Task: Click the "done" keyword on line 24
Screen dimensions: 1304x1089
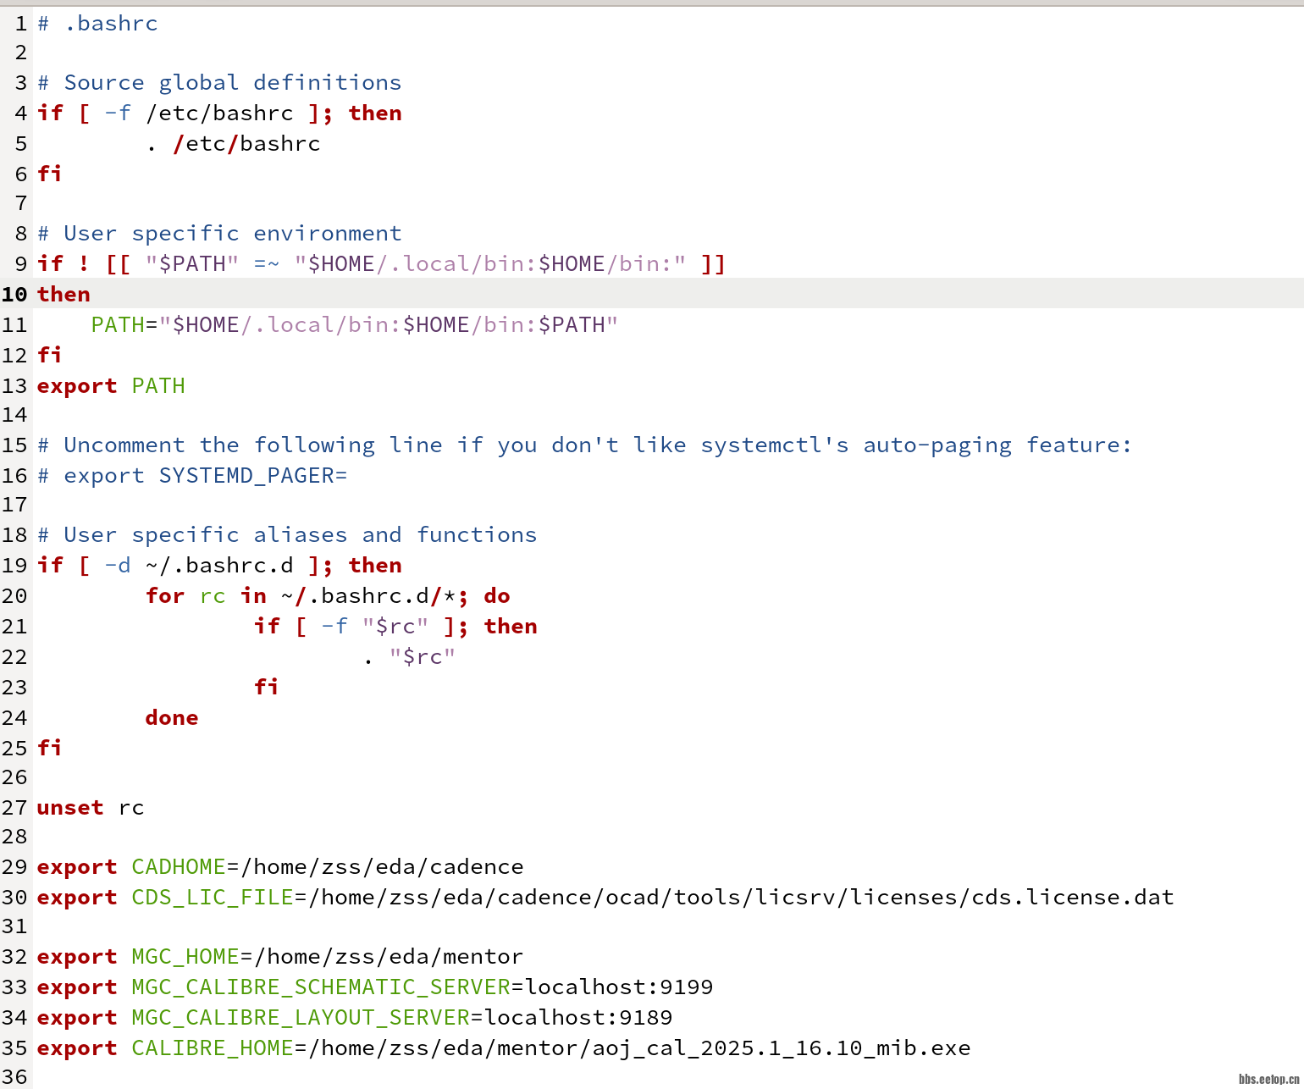Action: coord(171,717)
